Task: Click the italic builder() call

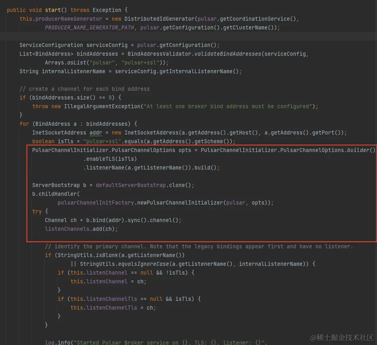Action: pyautogui.click(x=361, y=150)
